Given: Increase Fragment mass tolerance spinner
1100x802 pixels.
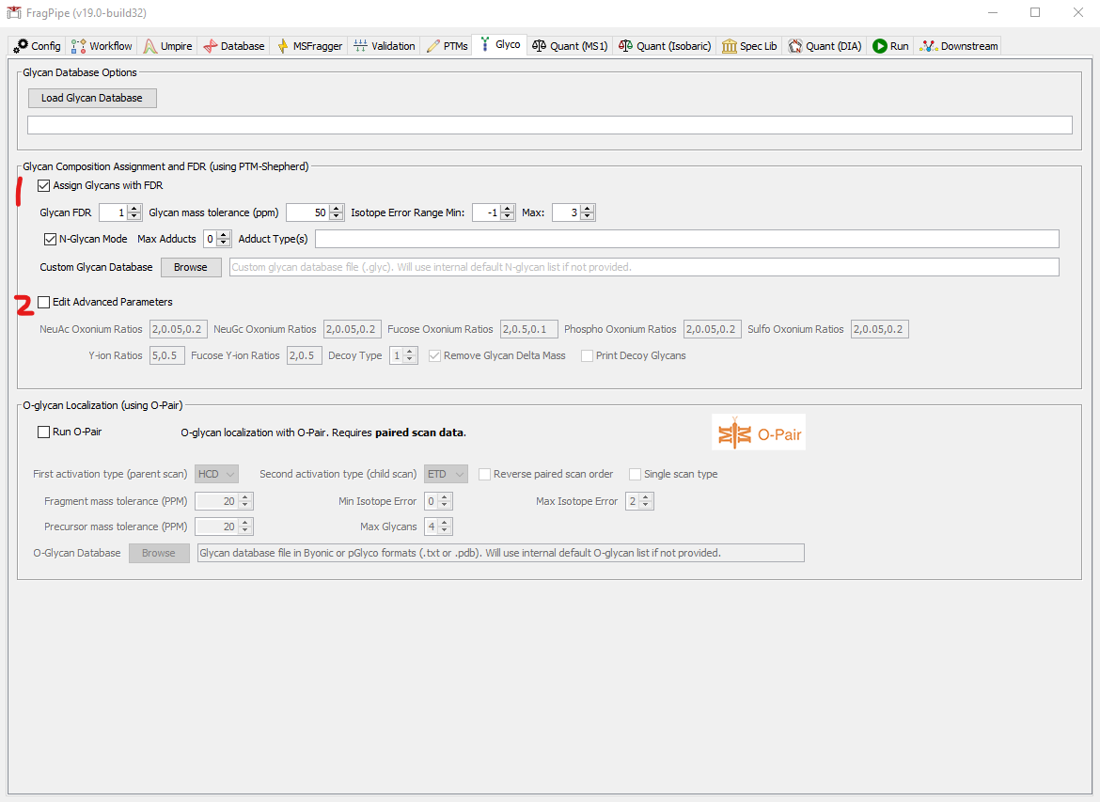Looking at the screenshot, I should (x=244, y=497).
